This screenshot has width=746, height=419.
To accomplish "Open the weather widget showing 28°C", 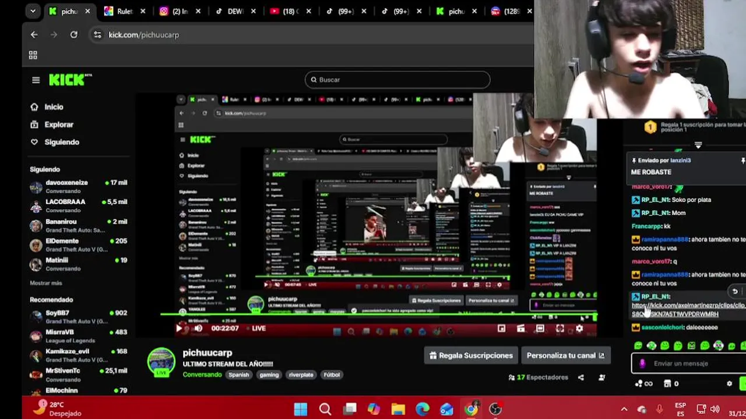I will click(57, 409).
